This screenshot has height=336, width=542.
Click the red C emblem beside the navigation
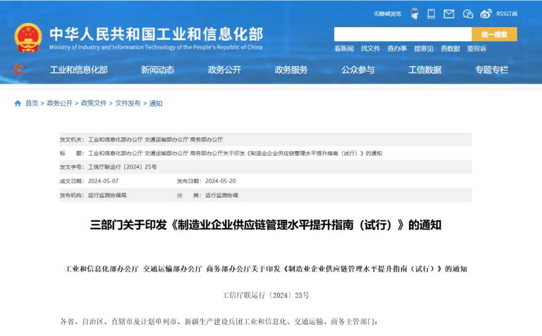coord(19,69)
